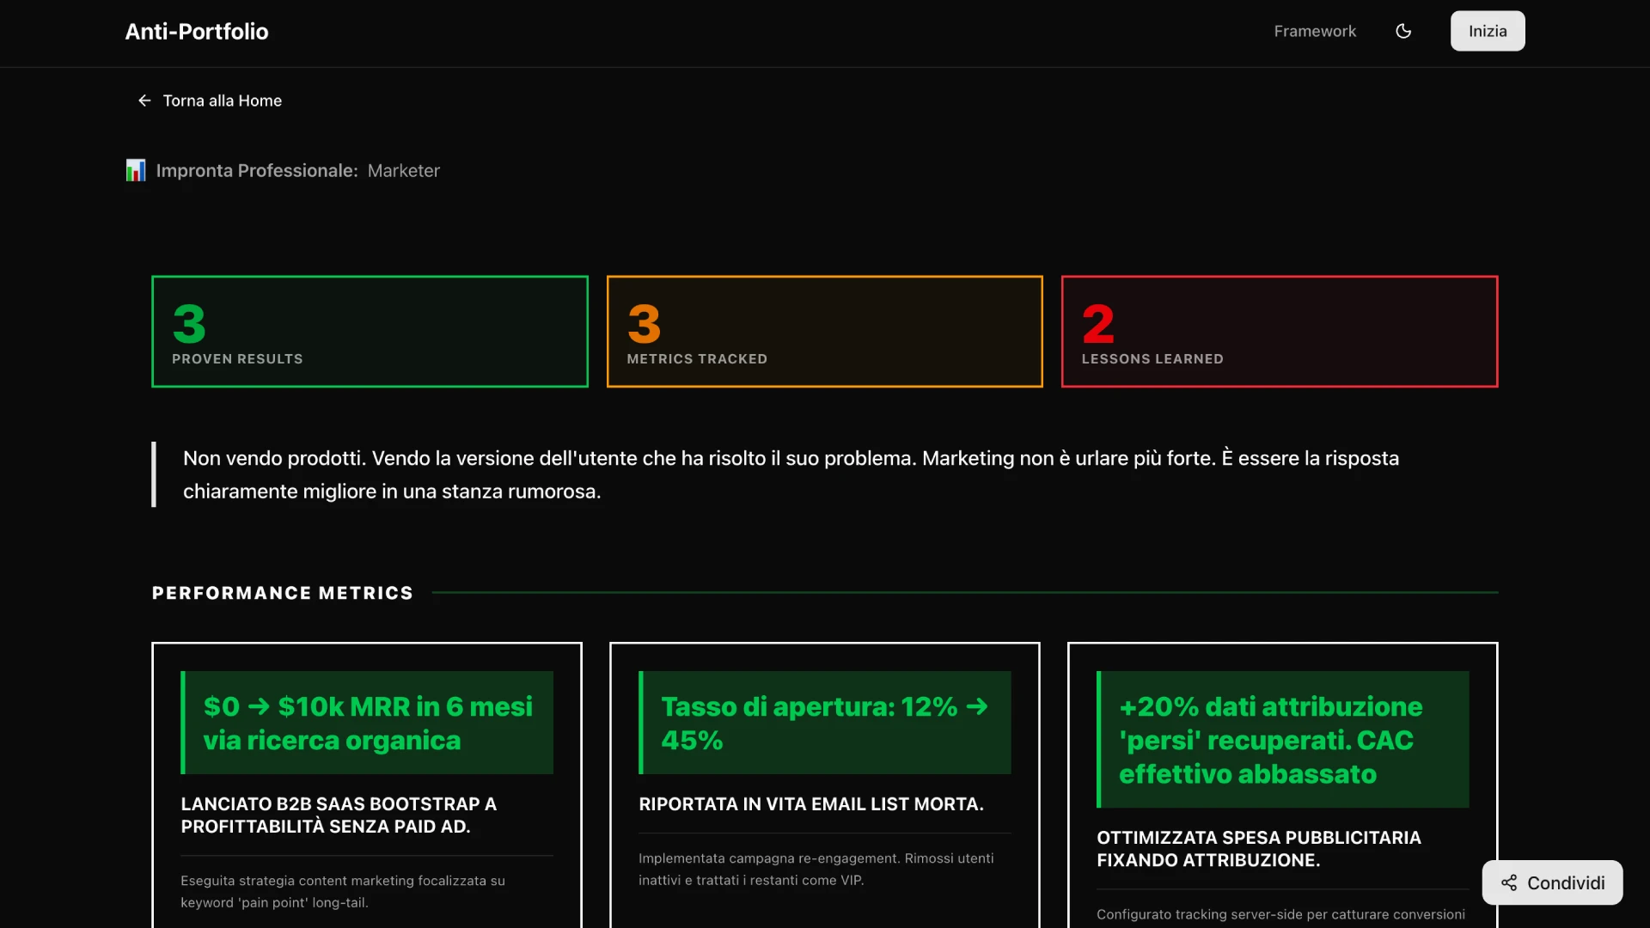Select the Metrics Tracked stat card
The height and width of the screenshot is (928, 1650).
(824, 331)
